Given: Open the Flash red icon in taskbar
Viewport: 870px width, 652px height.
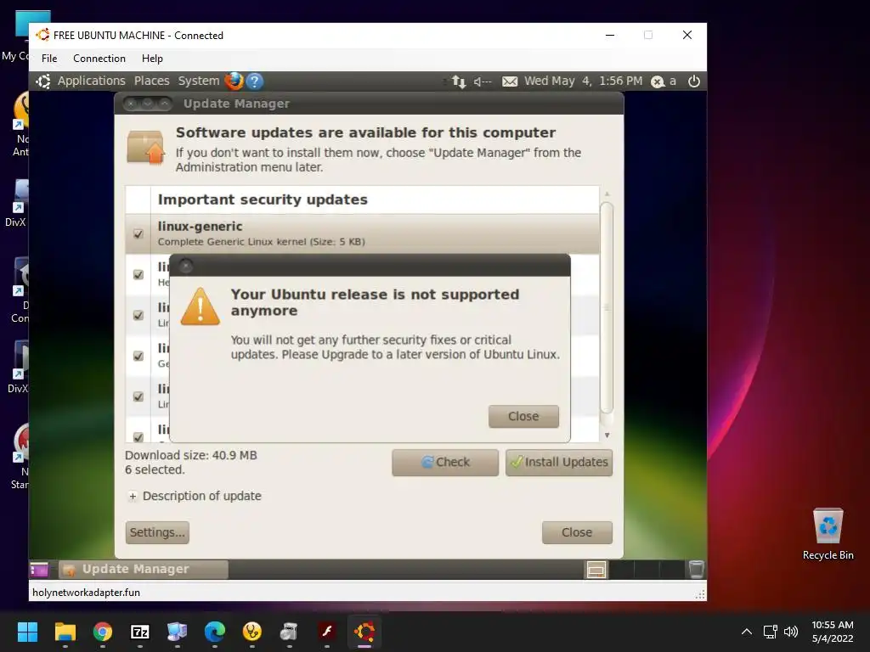Looking at the screenshot, I should click(327, 632).
